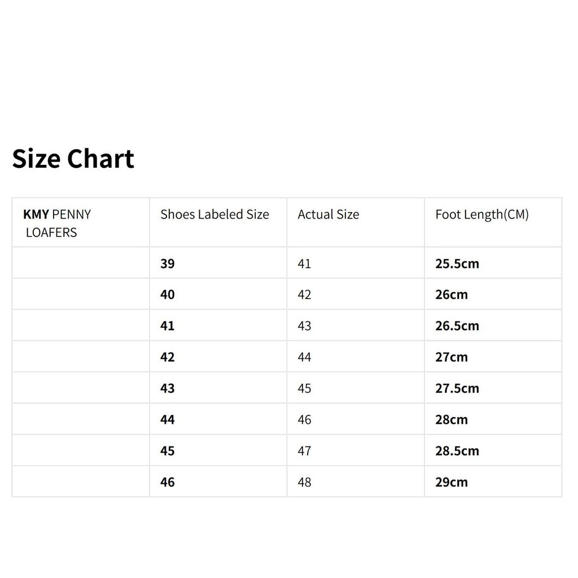Click the Size Chart heading

(x=73, y=159)
